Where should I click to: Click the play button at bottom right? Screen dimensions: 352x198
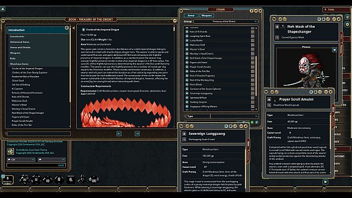(x=325, y=182)
